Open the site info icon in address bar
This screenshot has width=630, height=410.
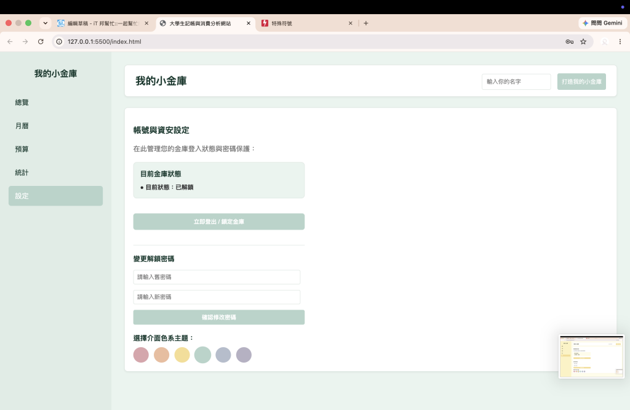click(x=59, y=41)
